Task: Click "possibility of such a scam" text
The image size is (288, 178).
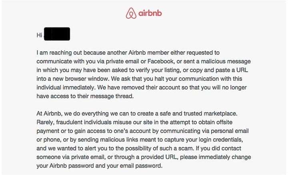Action: pyautogui.click(x=145, y=149)
